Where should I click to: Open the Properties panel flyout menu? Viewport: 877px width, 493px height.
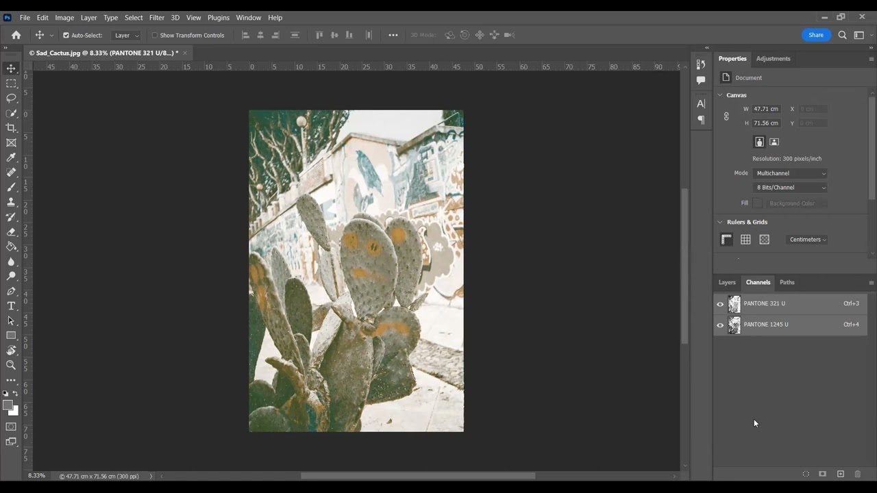coord(872,59)
